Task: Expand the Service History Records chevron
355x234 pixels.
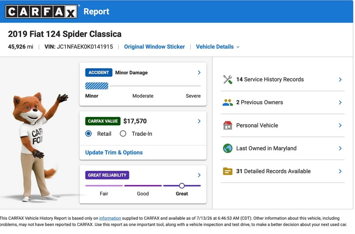Action: (340, 79)
